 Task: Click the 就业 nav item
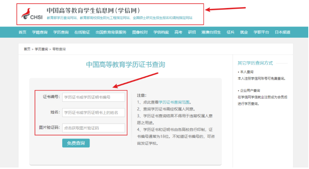pyautogui.click(x=244, y=32)
